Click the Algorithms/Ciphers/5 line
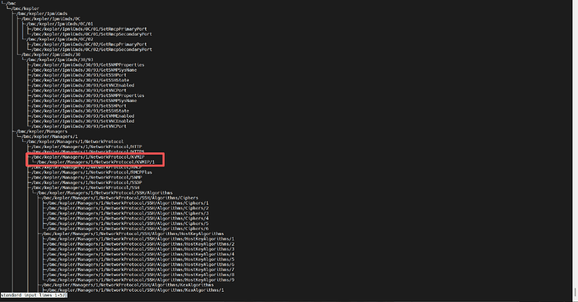578x302 pixels. [128, 223]
